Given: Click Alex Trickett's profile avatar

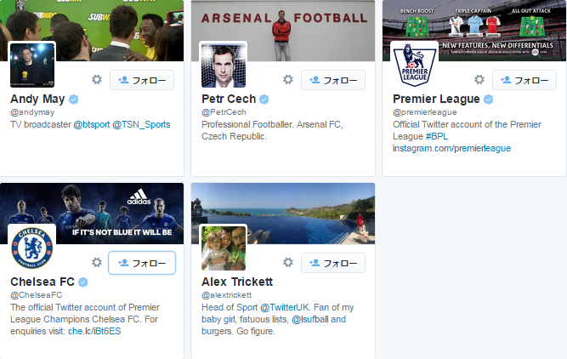Looking at the screenshot, I should tap(224, 248).
